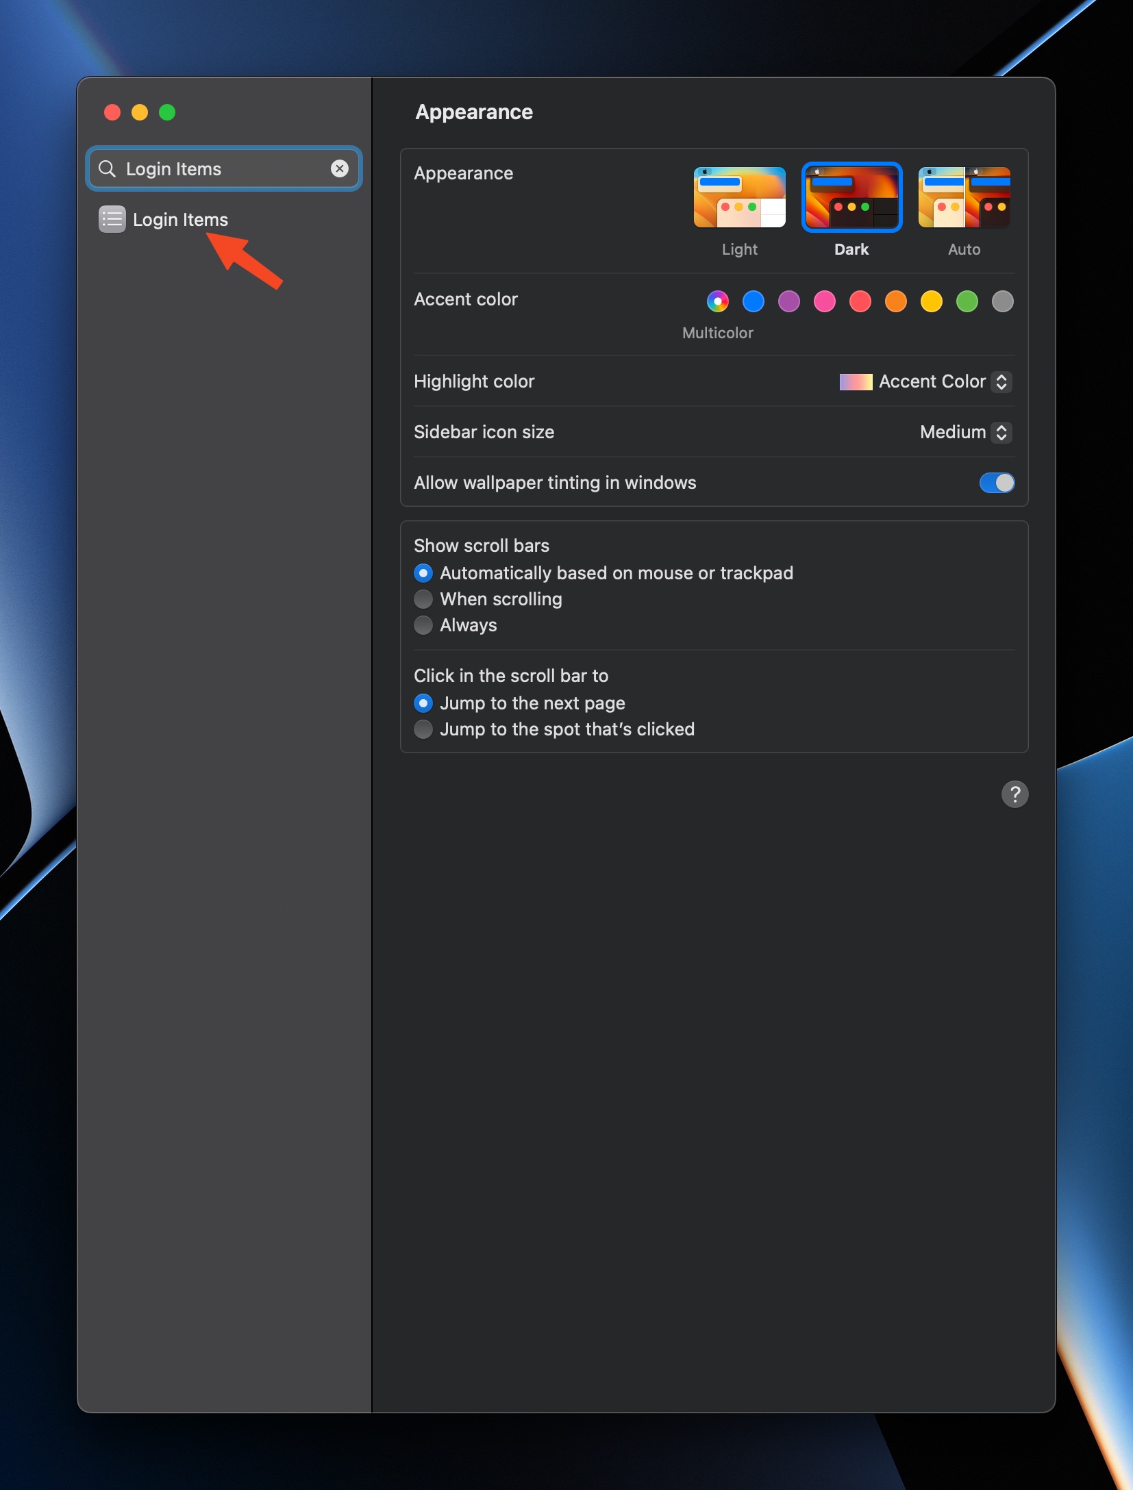The image size is (1133, 1490).
Task: Select 'Jump to the spot that's clicked'
Action: pos(423,729)
